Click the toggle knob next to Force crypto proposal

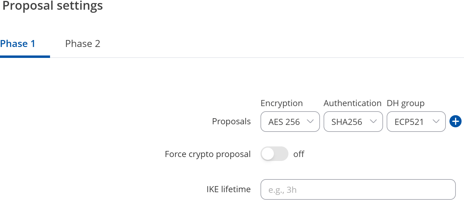pos(268,154)
